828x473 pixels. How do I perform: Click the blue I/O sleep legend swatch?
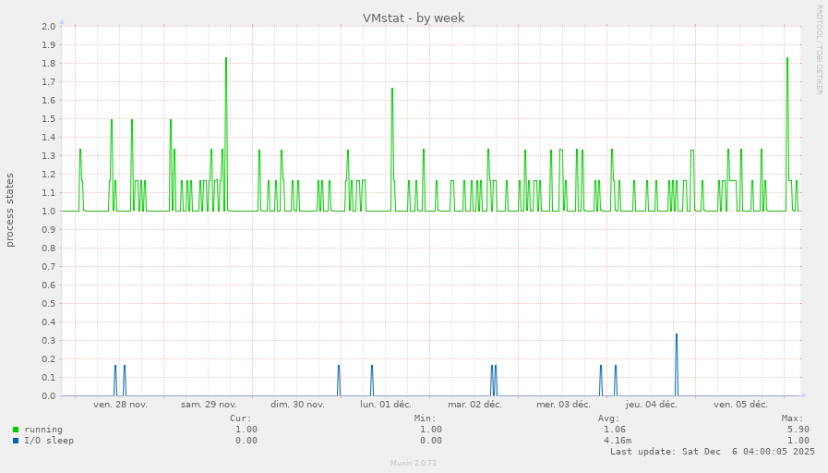16,441
